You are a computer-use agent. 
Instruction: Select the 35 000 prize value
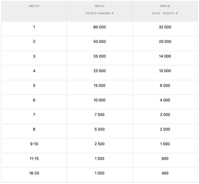[x=100, y=56]
